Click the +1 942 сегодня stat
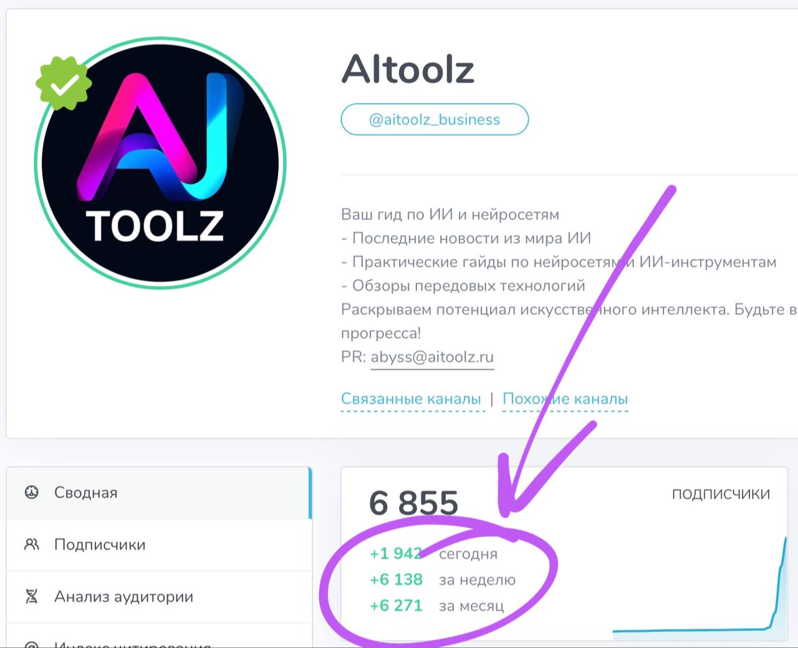798x648 pixels. point(397,554)
